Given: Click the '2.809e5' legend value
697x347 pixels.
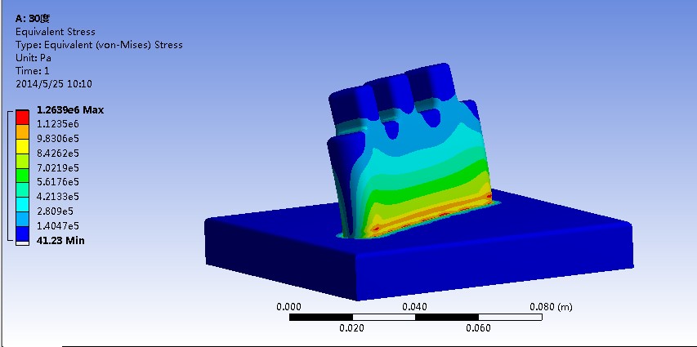Looking at the screenshot, I should pyautogui.click(x=55, y=211).
